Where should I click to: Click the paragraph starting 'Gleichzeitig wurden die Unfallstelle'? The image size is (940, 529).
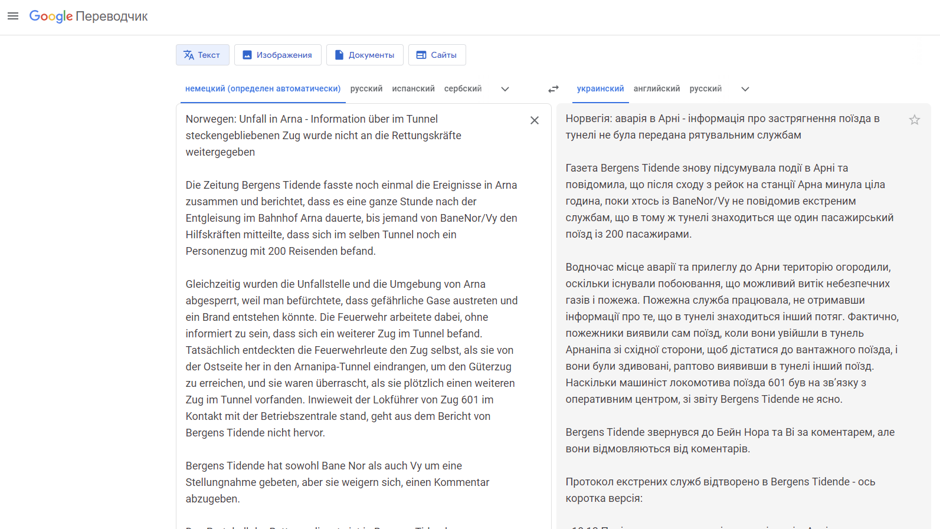[x=352, y=359]
